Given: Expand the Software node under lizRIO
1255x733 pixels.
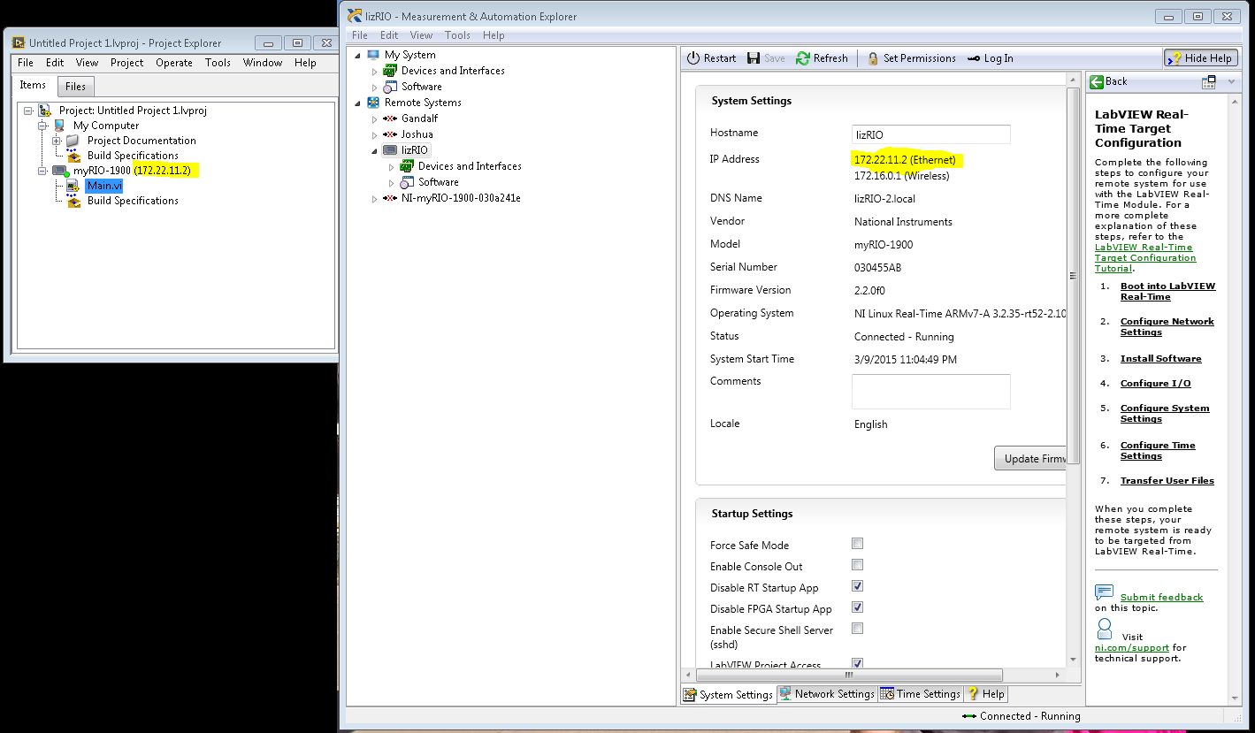Looking at the screenshot, I should click(x=391, y=183).
